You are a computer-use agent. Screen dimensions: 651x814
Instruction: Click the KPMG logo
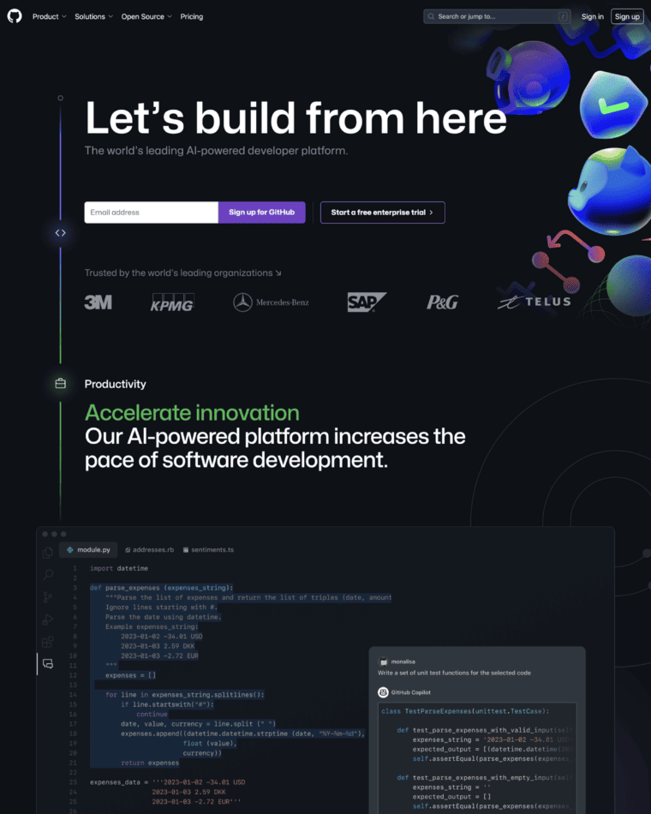tap(172, 302)
